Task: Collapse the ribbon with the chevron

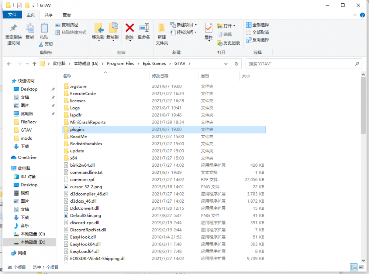Action: pyautogui.click(x=355, y=15)
